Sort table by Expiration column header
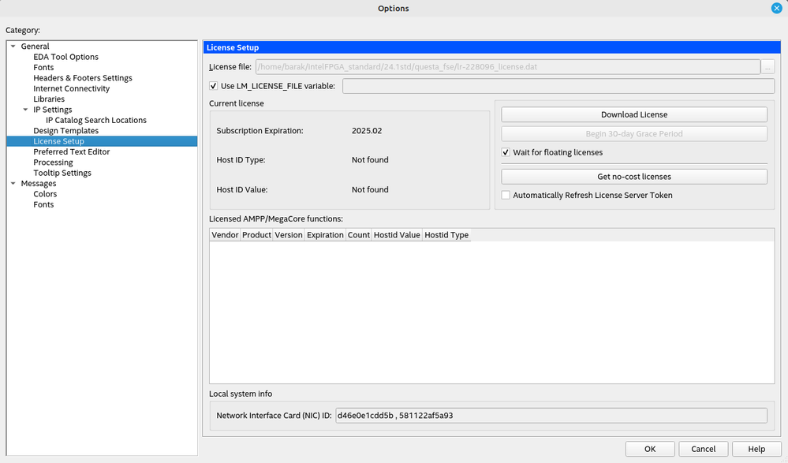 325,235
